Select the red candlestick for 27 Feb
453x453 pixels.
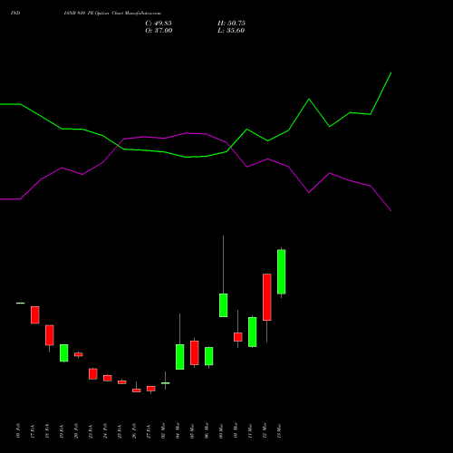click(x=151, y=389)
